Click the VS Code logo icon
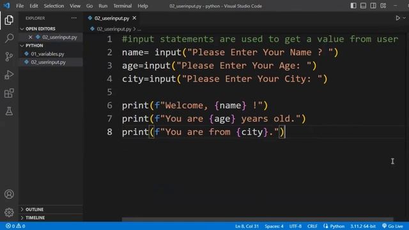 point(6,6)
